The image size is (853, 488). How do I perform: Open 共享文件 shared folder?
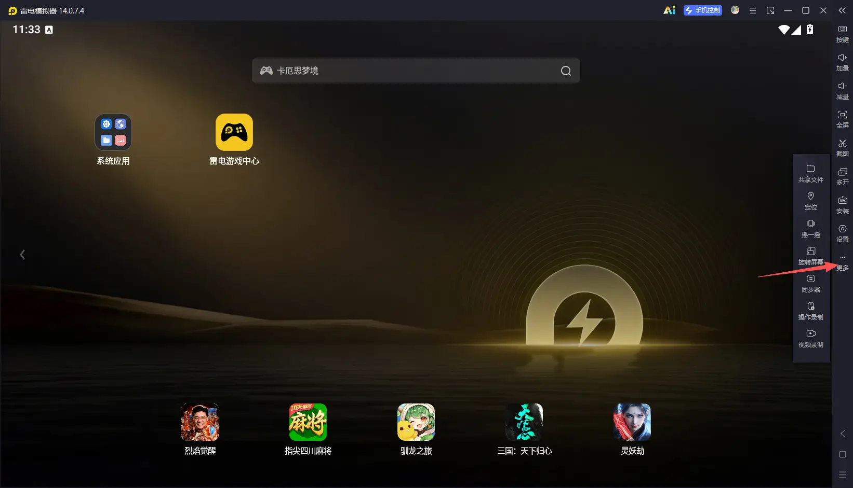pyautogui.click(x=811, y=174)
